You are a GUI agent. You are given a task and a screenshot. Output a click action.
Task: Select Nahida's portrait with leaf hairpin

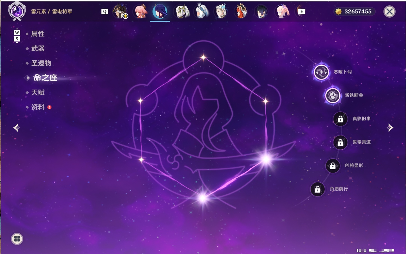[x=182, y=11]
